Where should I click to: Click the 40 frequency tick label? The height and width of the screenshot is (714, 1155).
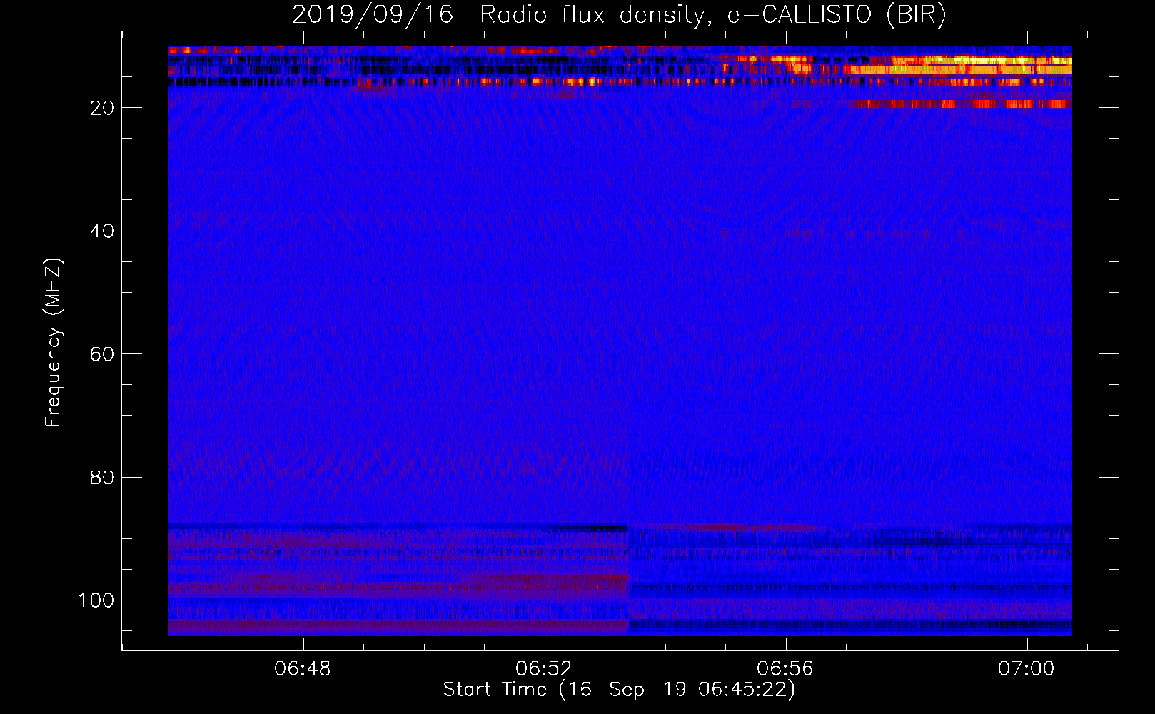pos(103,231)
